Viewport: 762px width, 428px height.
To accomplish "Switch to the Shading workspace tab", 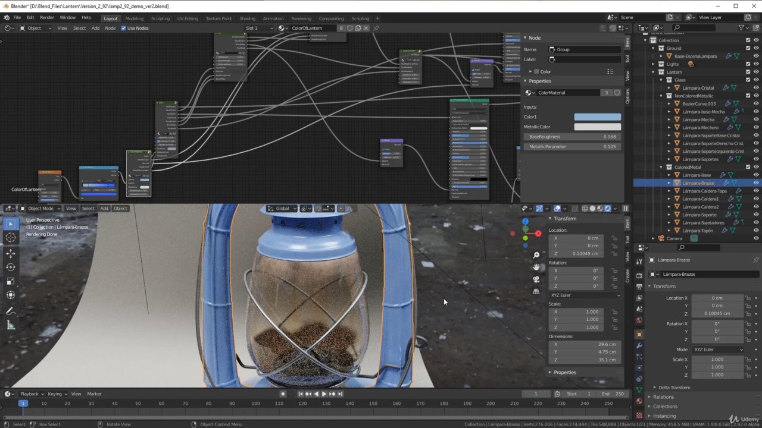I will click(247, 18).
